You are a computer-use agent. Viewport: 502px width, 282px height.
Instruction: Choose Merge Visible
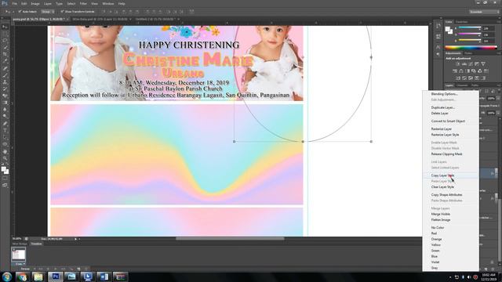click(x=441, y=214)
